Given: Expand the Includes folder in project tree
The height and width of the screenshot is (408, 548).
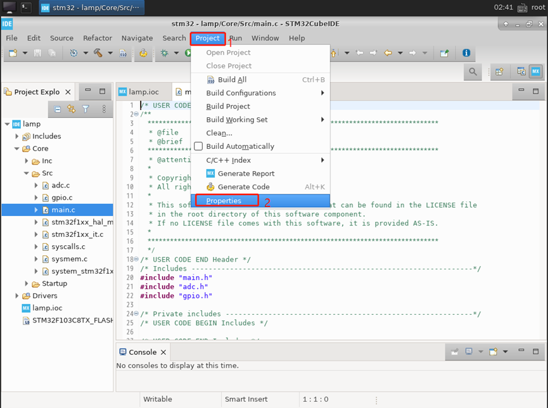Looking at the screenshot, I should [17, 136].
